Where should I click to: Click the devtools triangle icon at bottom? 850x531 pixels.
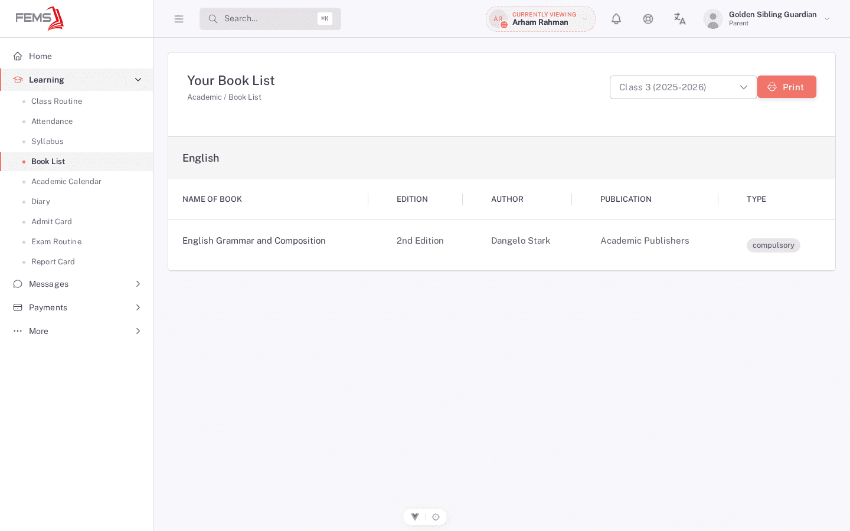pyautogui.click(x=415, y=517)
